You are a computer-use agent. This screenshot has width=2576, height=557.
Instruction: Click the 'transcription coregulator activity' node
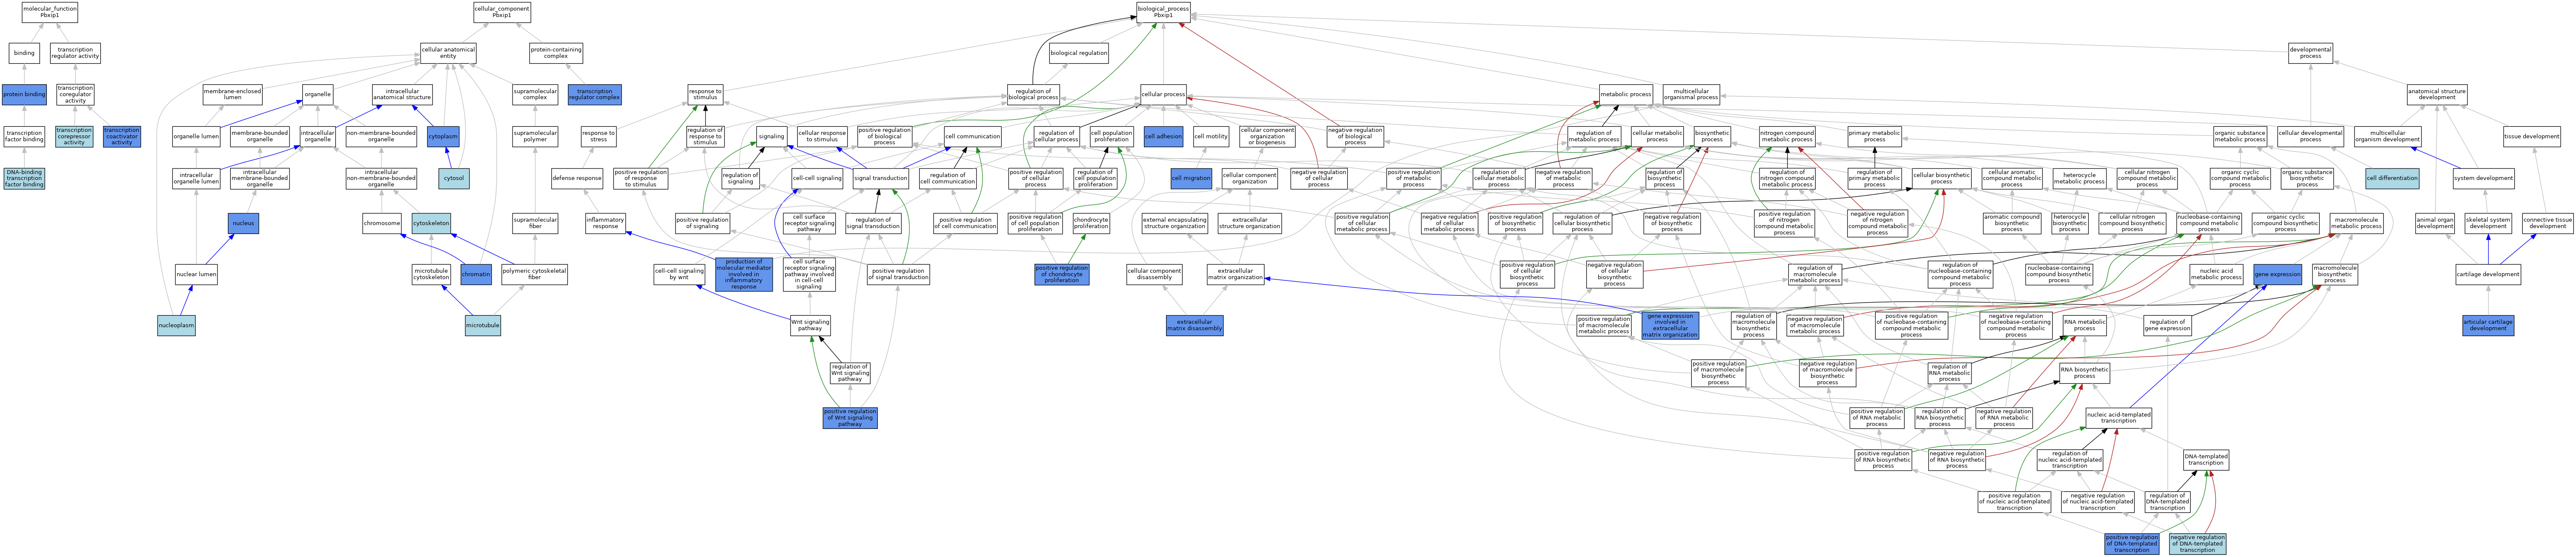[75, 94]
